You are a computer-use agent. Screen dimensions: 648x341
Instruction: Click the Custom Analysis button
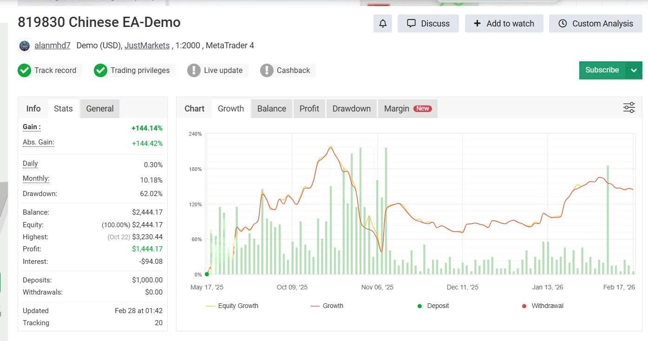point(596,24)
